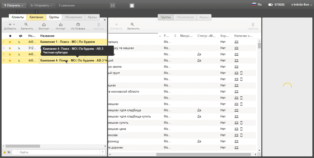The width and height of the screenshot is (314, 158).
Task: Click the «Минус...» column header
Action: (x=187, y=36)
